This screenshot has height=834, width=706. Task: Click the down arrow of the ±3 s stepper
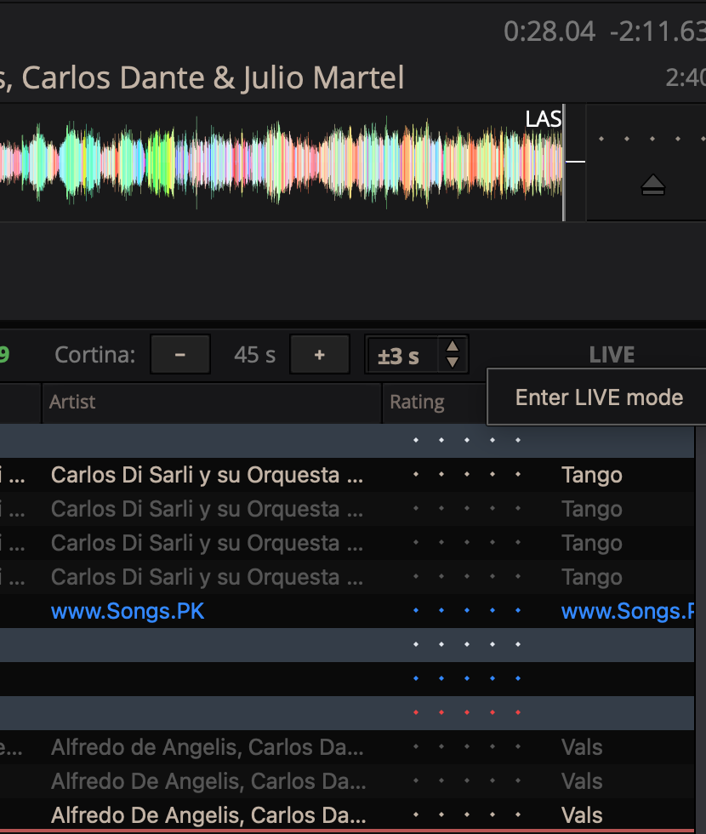[x=453, y=363]
